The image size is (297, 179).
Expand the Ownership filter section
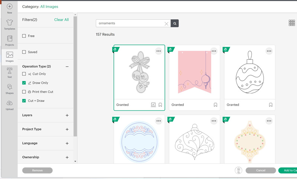67,157
